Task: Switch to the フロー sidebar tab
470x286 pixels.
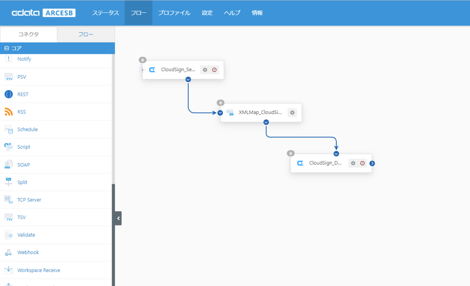Action: tap(86, 34)
